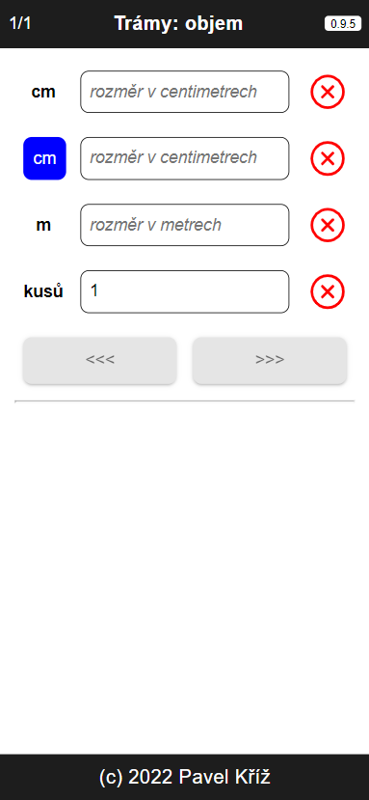Go to the previous entry with <<< button
369x800 pixels.
click(100, 360)
